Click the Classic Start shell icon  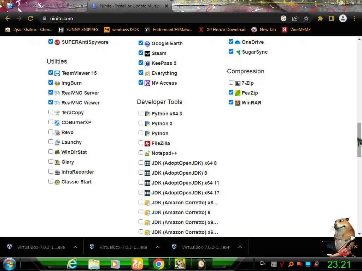[x=57, y=182]
